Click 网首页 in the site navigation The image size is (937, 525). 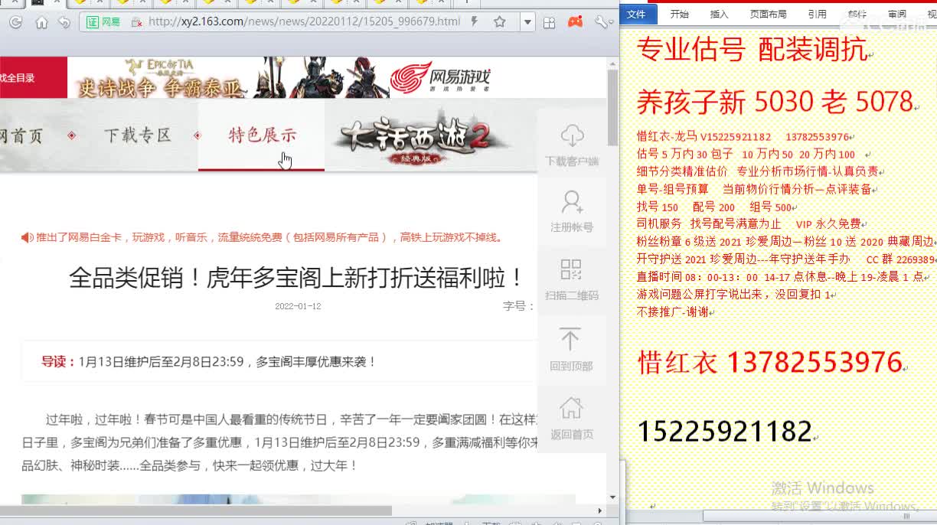21,136
